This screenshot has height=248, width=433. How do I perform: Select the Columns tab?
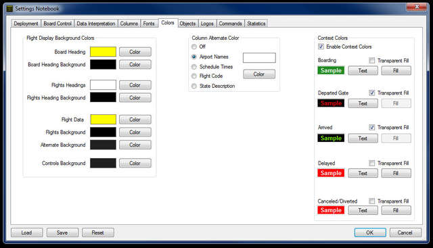pyautogui.click(x=129, y=24)
